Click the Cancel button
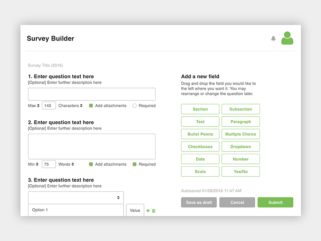 237,202
